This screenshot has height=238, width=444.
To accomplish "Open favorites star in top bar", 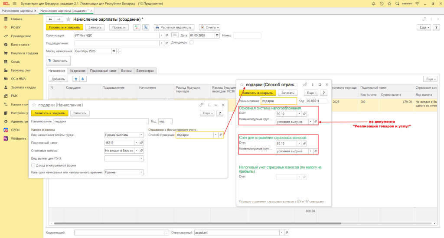I will (389, 3).
